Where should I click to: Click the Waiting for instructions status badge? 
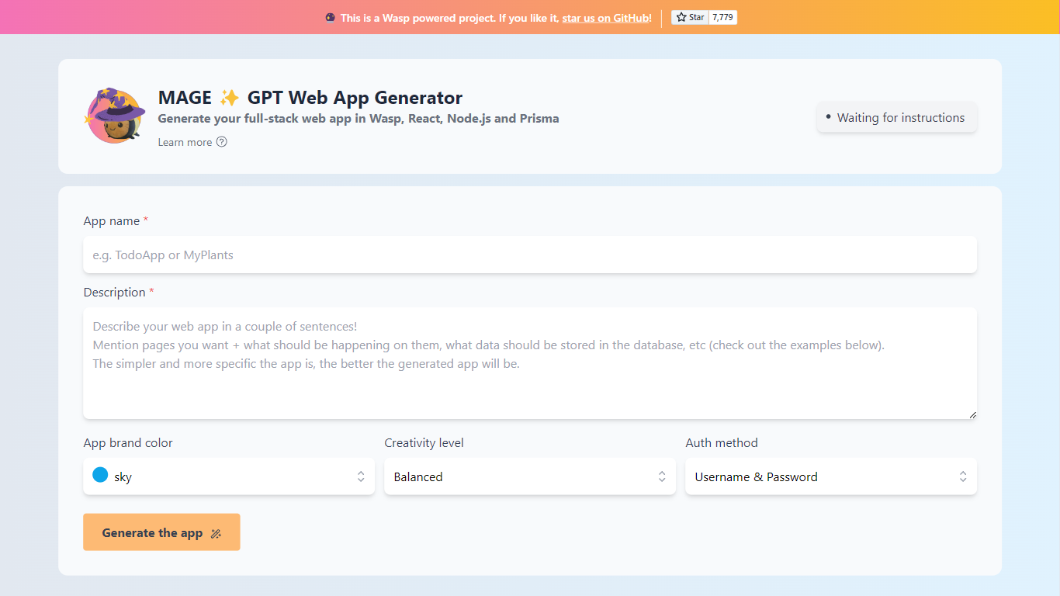click(x=896, y=118)
